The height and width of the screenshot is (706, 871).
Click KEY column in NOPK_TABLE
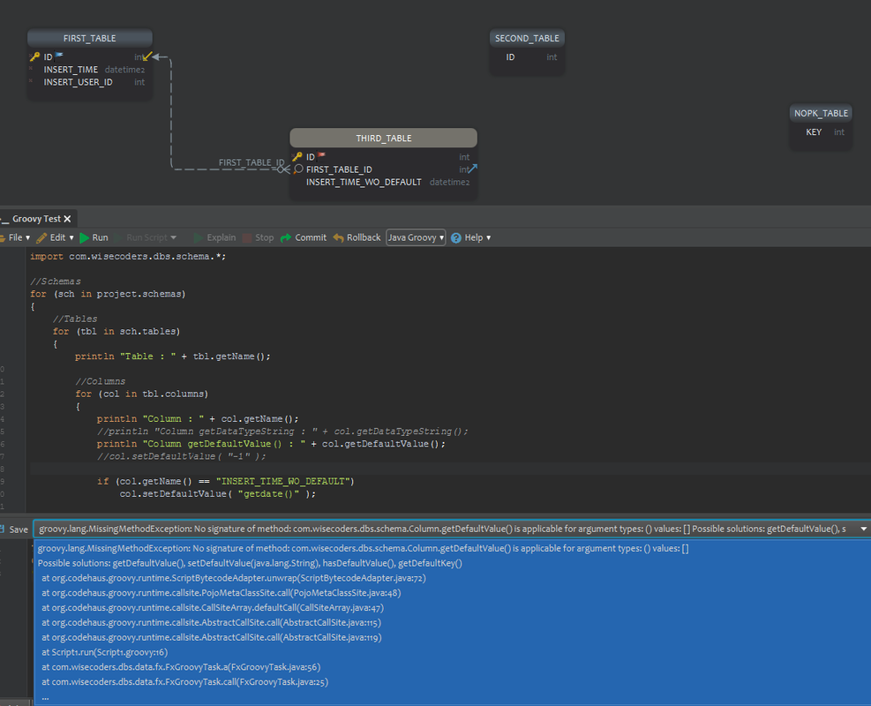(x=814, y=132)
